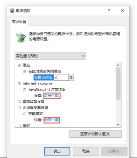The image size is (137, 158).
Task: Click the minutes input field showing 20
Action: click(x=61, y=77)
